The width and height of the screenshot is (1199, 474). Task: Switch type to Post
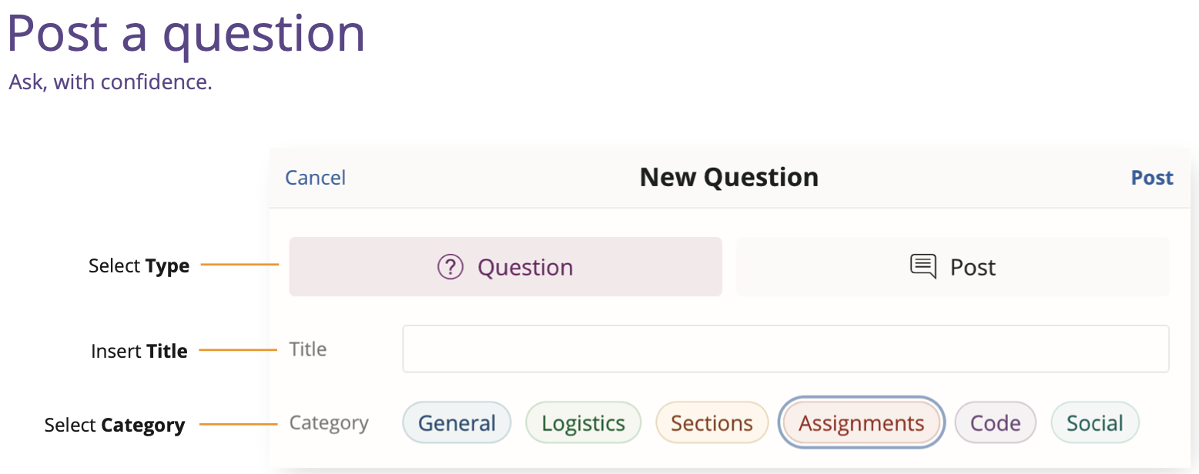(953, 266)
